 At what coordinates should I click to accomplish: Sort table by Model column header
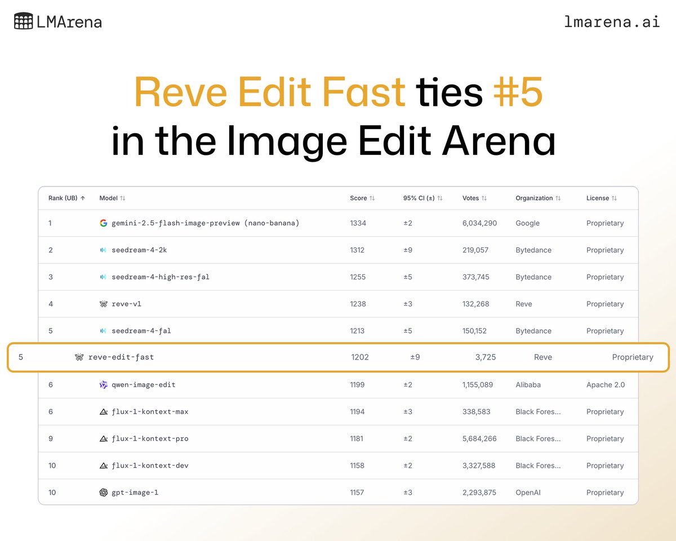[x=113, y=198]
